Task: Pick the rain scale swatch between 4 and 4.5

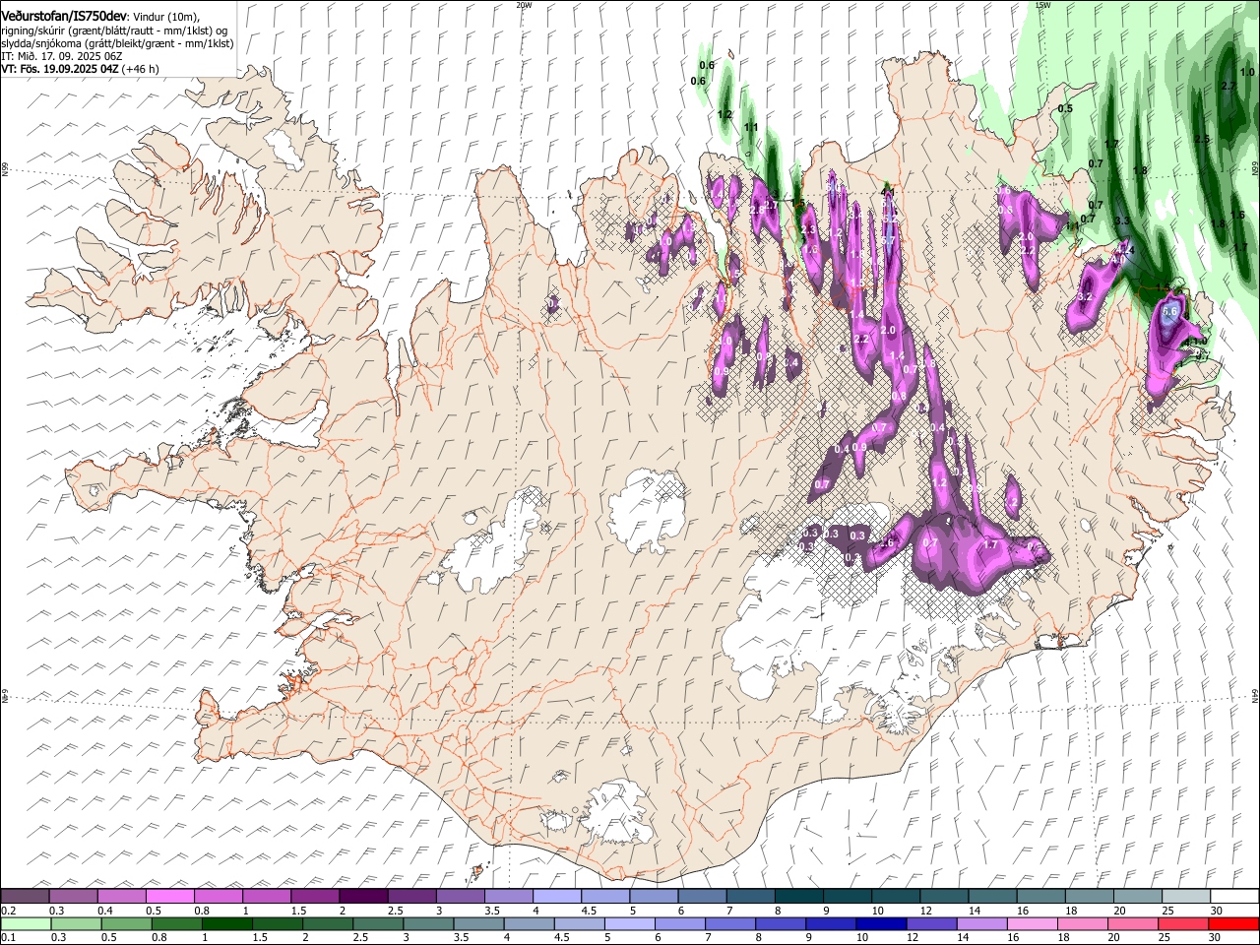Action: point(530,923)
